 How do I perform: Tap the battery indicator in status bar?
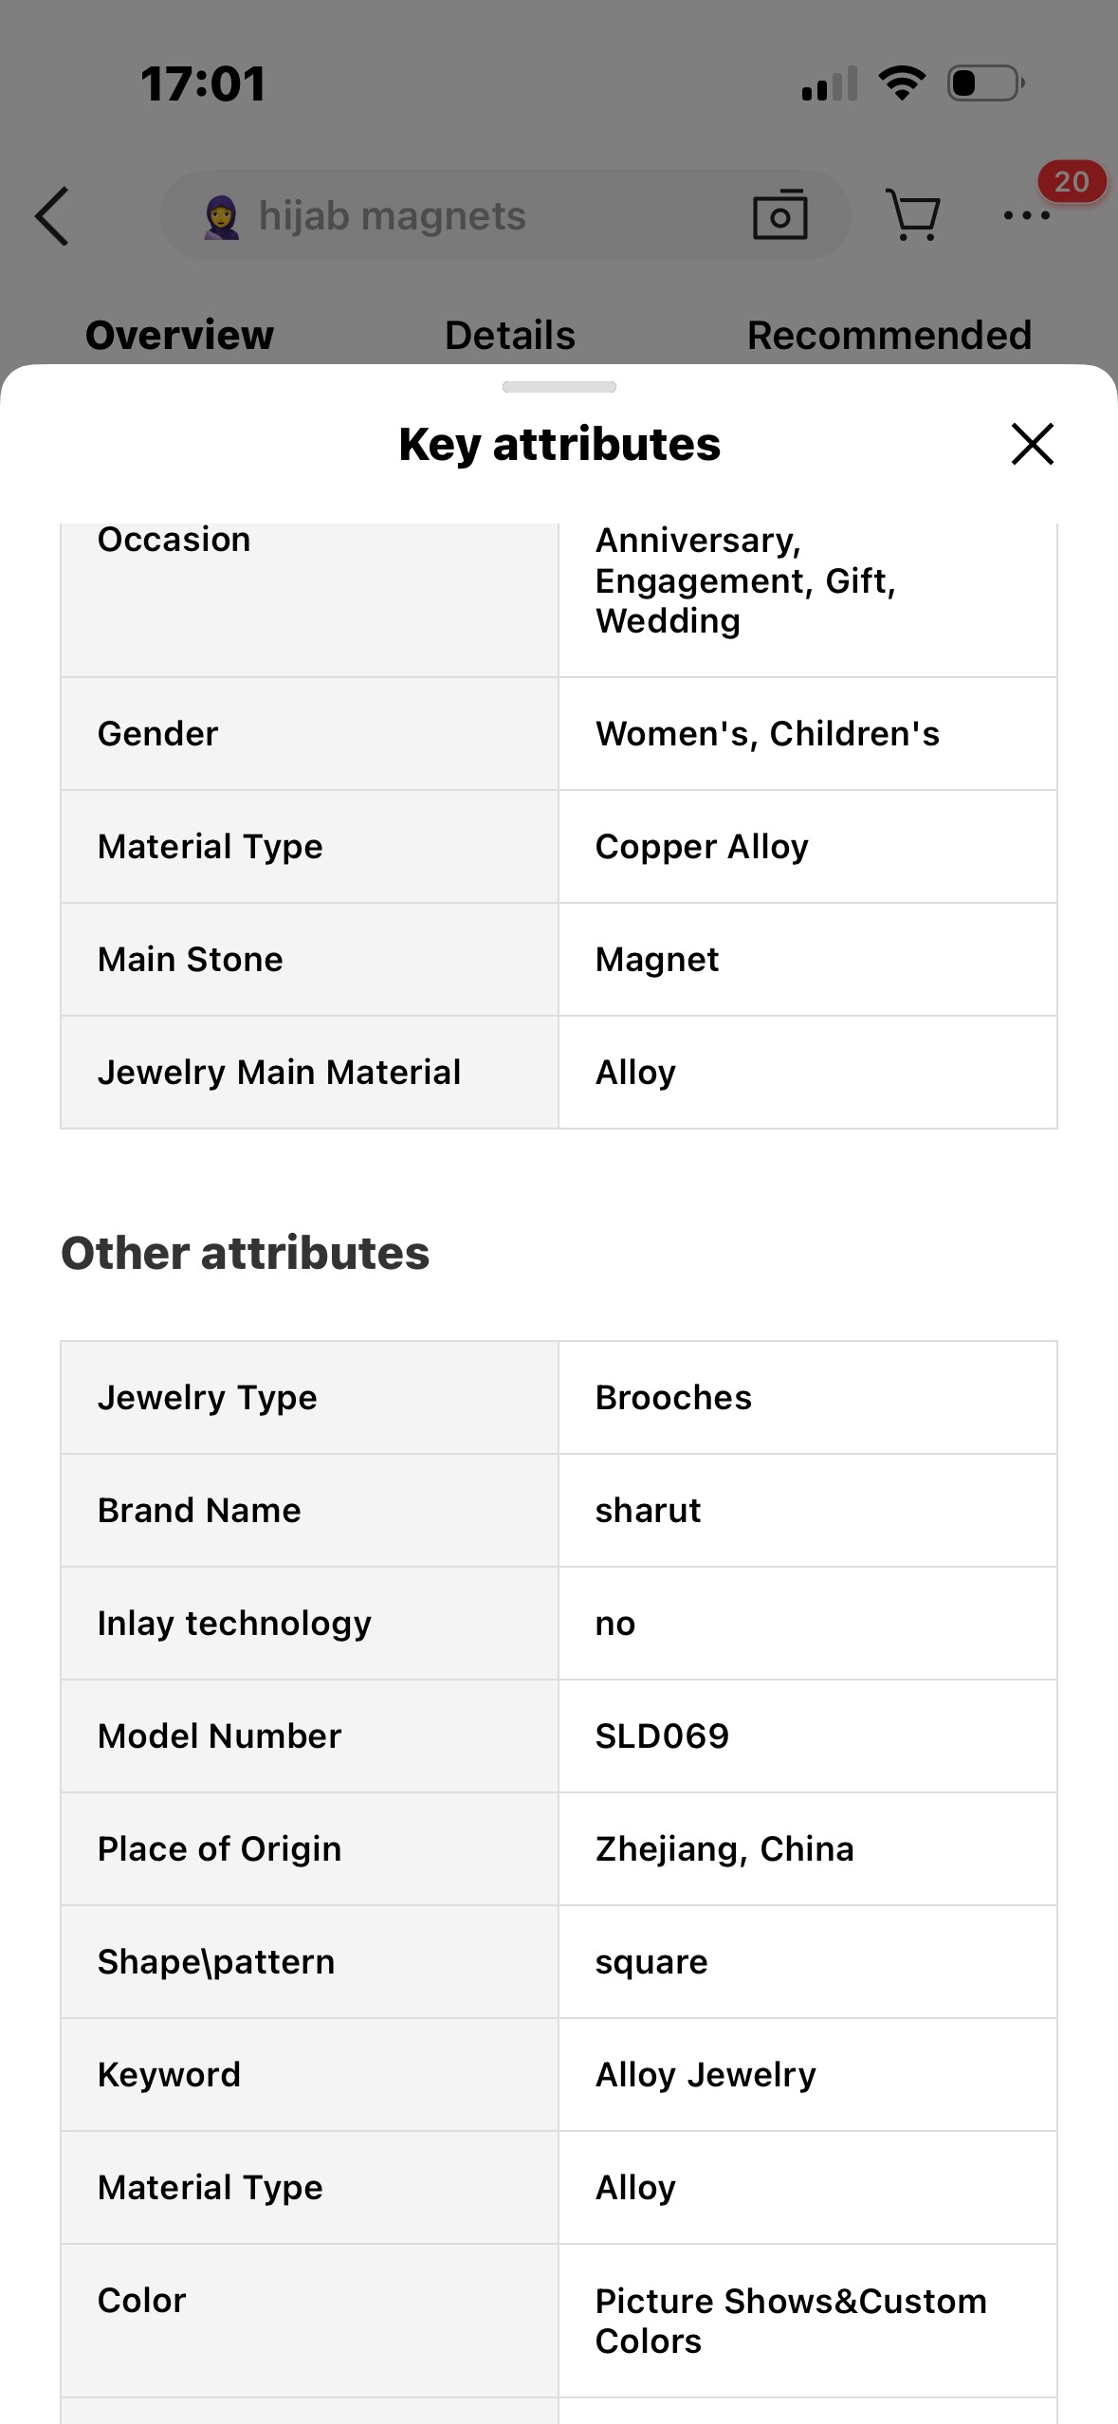click(x=985, y=83)
